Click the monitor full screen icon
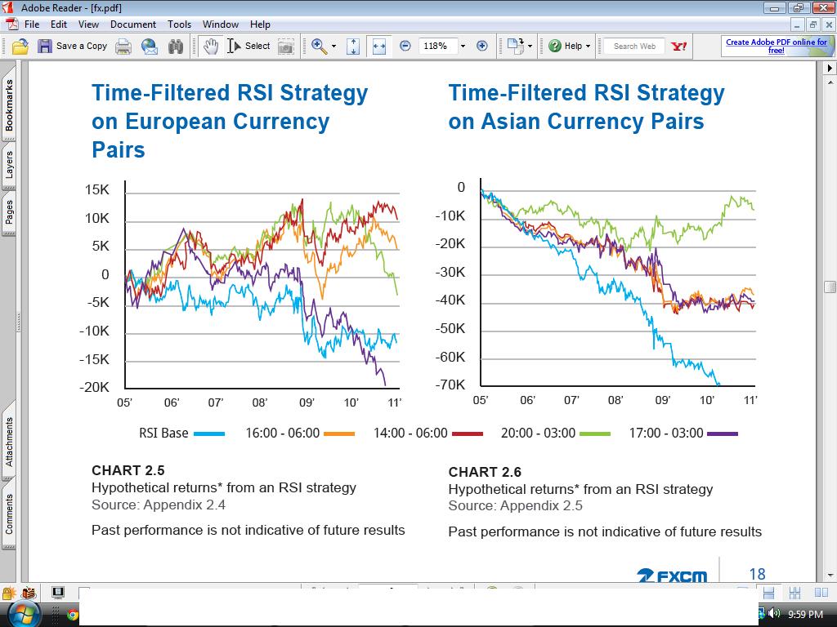 pyautogui.click(x=58, y=593)
